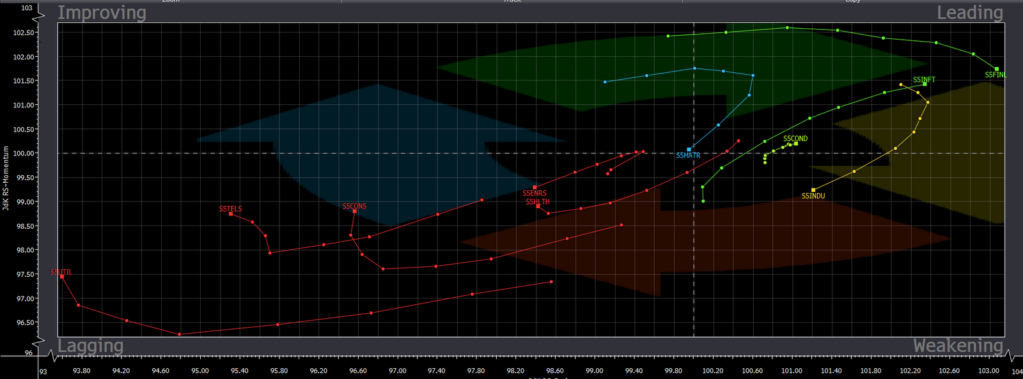The height and width of the screenshot is (379, 1023).
Task: Click the S5INFT green square head marker
Action: click(925, 84)
